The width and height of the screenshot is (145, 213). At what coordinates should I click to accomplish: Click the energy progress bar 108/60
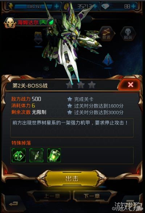33,7
